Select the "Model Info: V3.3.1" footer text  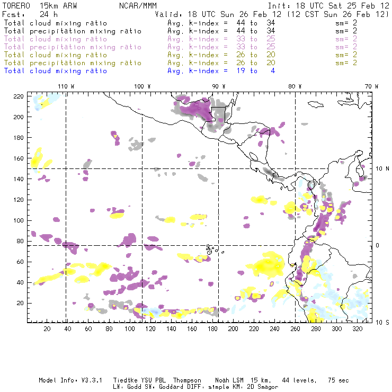[x=70, y=380]
